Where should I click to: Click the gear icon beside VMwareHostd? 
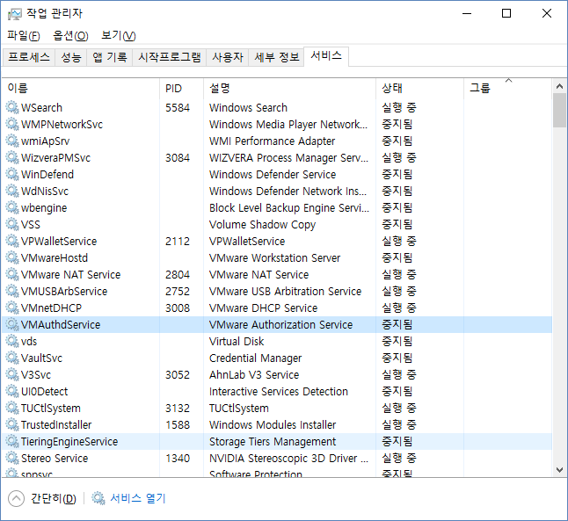[12, 257]
